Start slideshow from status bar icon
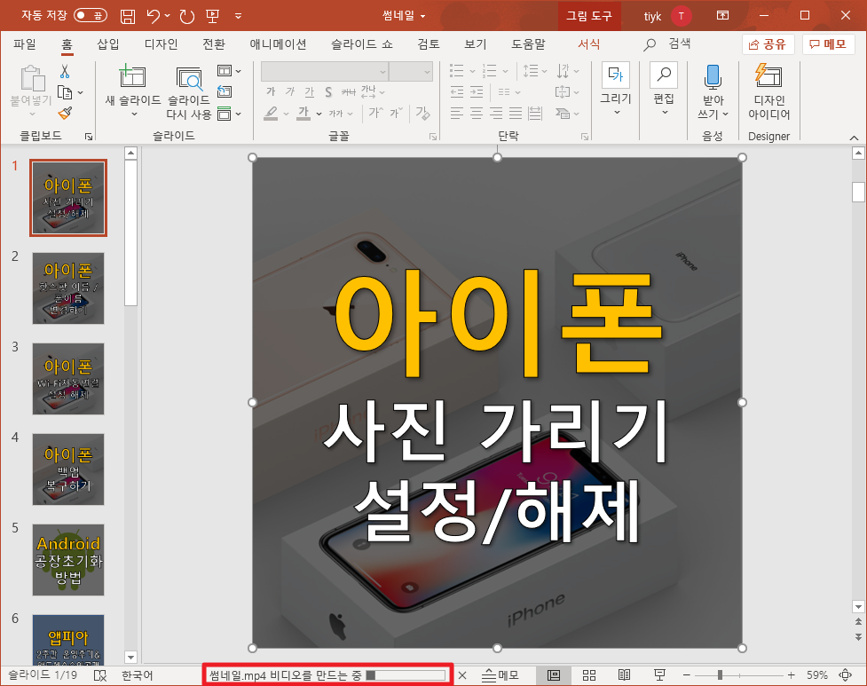867x686 pixels. click(x=659, y=675)
